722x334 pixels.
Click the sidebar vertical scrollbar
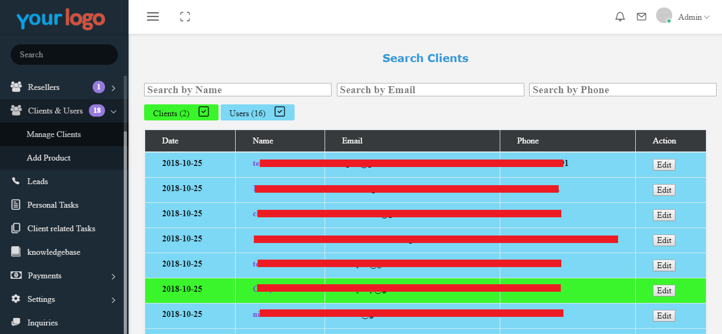point(125,203)
